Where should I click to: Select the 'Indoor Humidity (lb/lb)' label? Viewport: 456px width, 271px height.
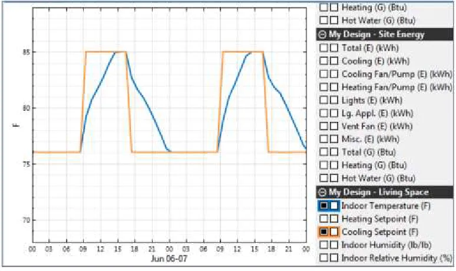[386, 245]
